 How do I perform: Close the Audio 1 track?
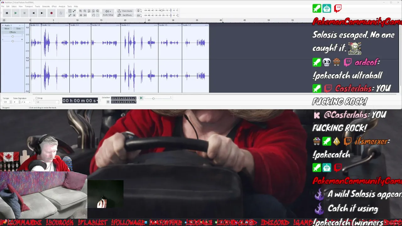click(x=3, y=25)
